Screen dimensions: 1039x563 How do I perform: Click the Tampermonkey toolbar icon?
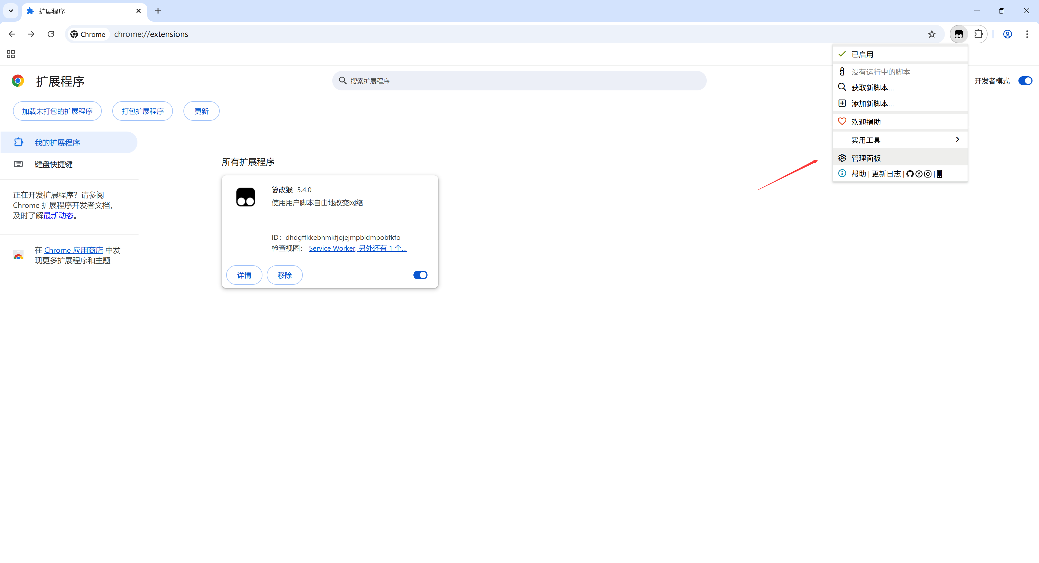coord(958,34)
